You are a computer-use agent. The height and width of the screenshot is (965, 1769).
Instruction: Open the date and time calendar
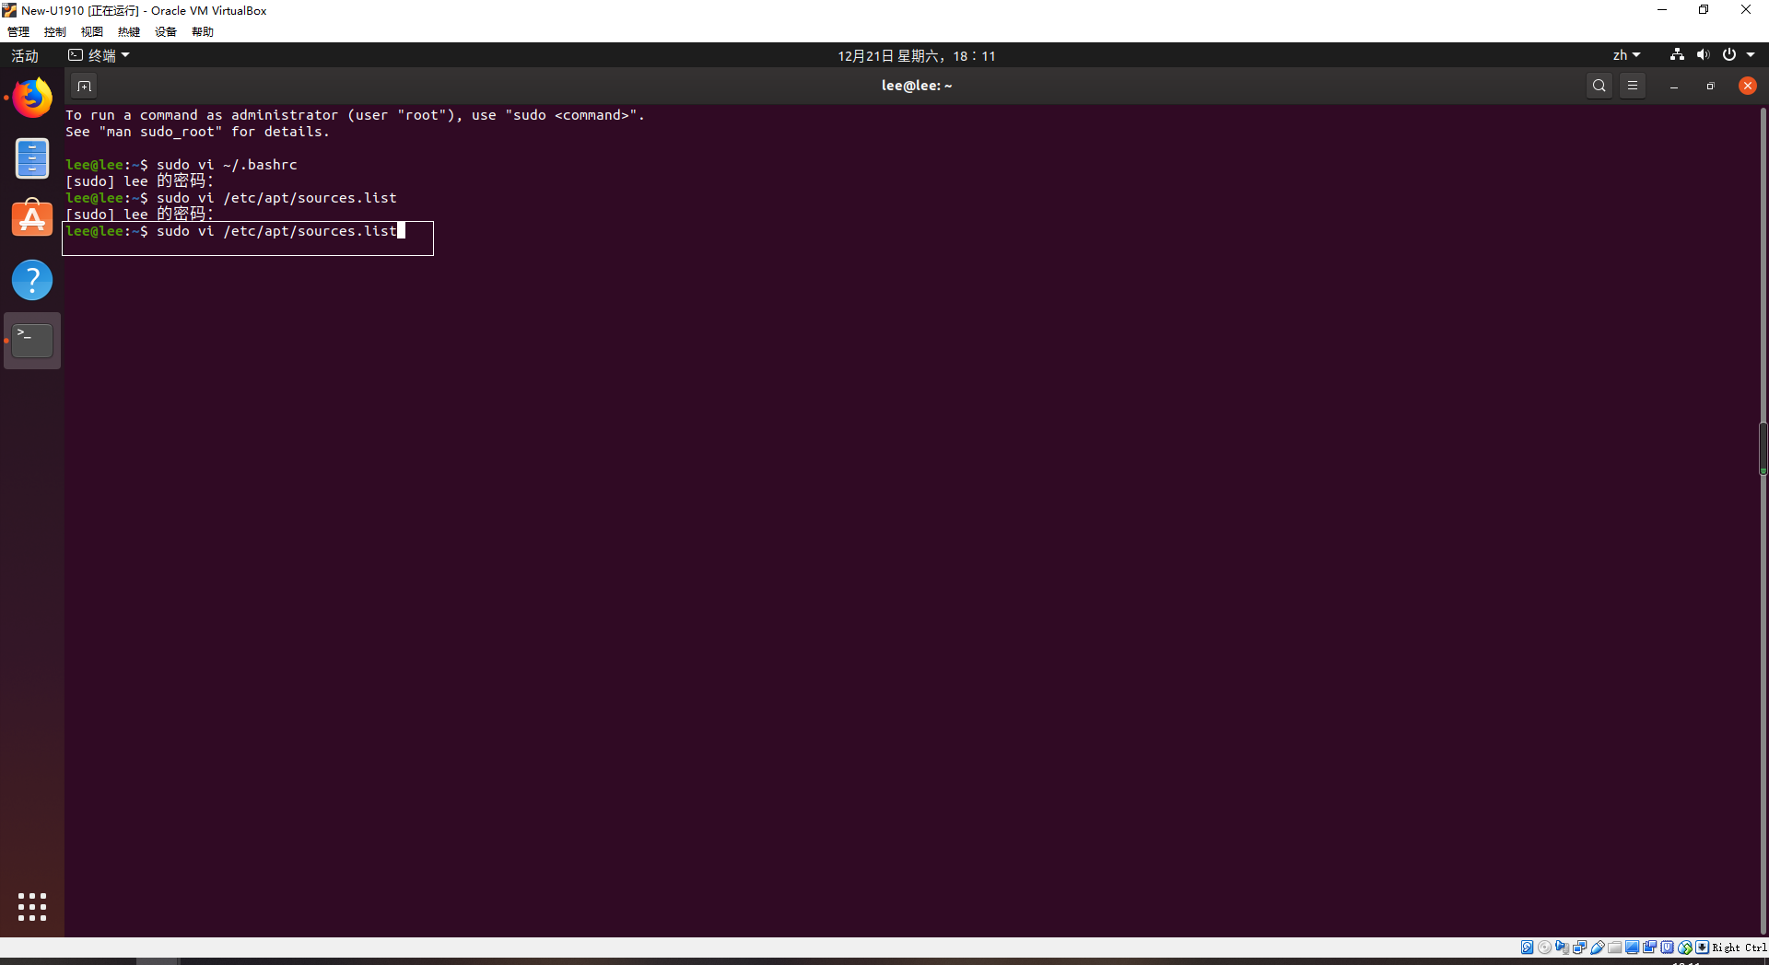(916, 55)
